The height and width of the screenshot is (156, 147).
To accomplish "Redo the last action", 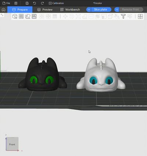I will (42, 3).
